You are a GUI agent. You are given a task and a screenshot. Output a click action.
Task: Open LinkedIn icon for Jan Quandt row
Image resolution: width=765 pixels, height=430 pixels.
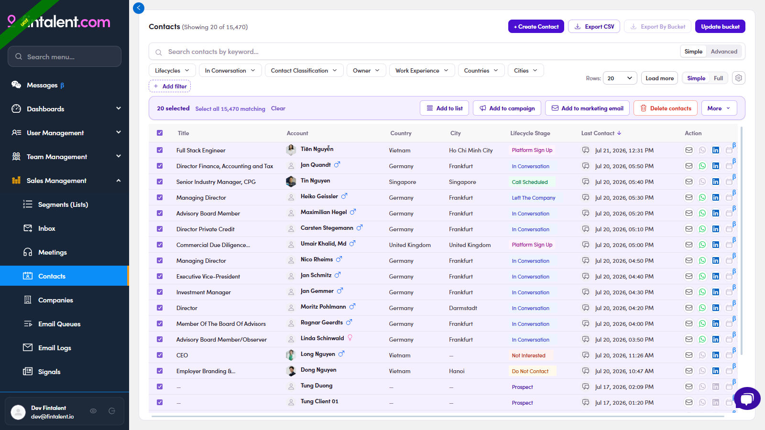tap(715, 166)
